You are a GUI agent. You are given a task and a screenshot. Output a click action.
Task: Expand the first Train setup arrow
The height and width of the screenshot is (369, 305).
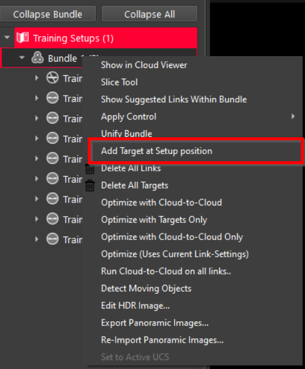[36, 78]
